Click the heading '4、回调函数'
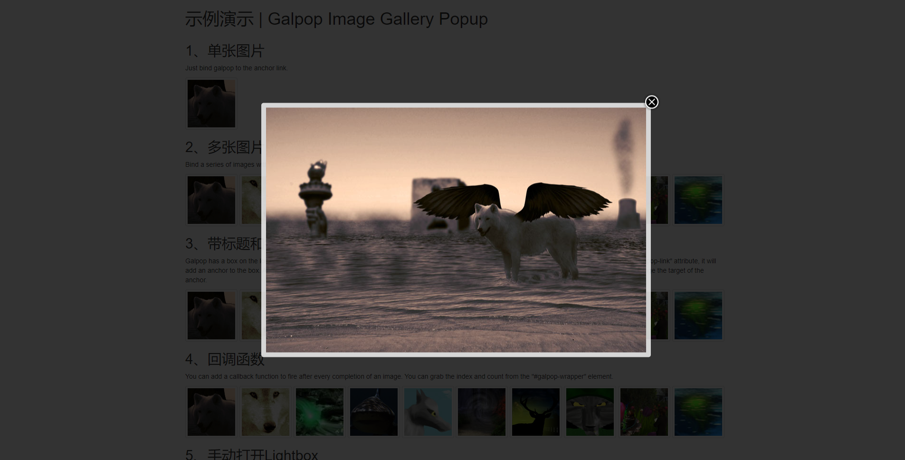The width and height of the screenshot is (905, 460). tap(225, 359)
